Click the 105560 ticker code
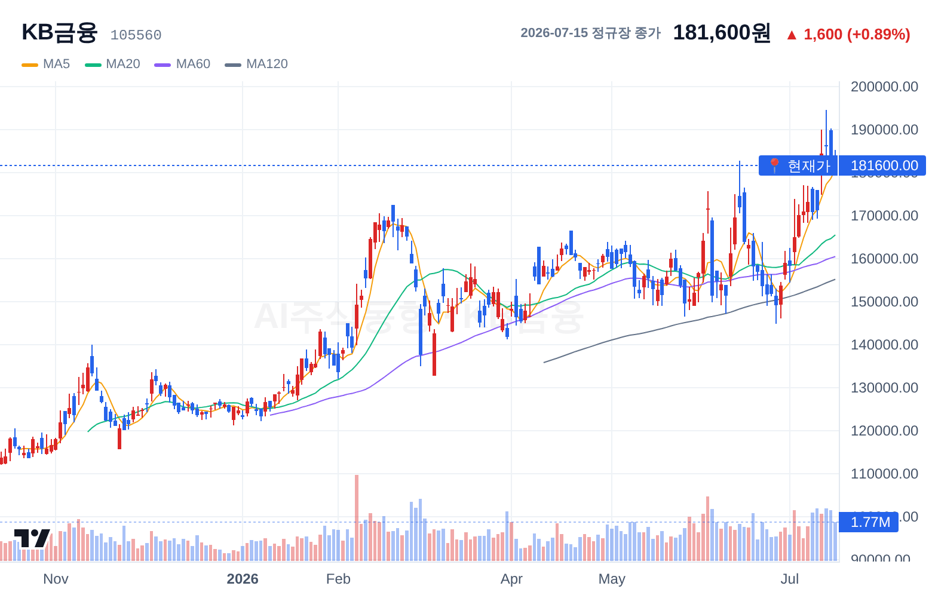This screenshot has height=595, width=932. point(136,35)
